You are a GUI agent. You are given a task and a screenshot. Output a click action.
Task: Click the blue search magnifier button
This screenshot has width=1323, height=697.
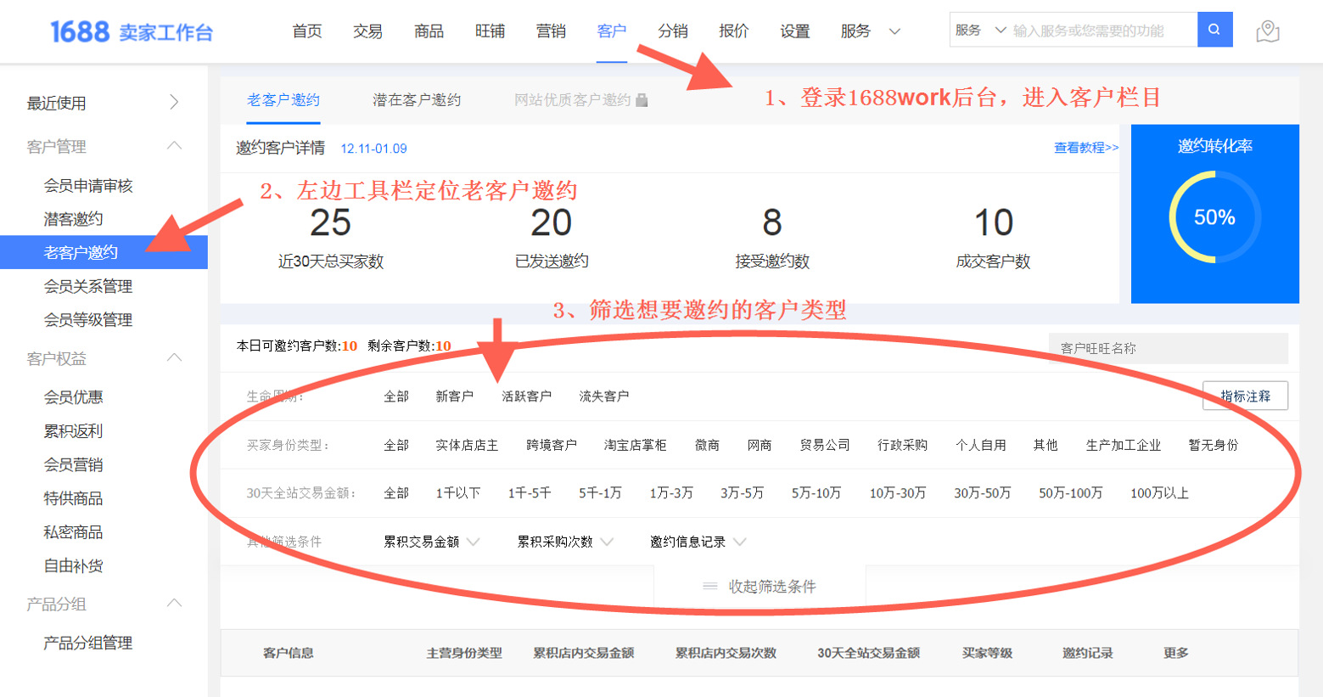1214,30
